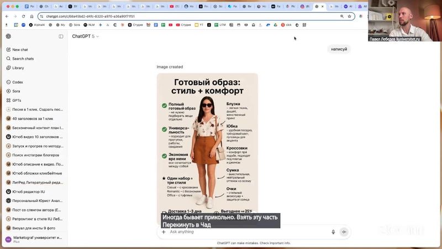Go forward with the browser forward arrow
The height and width of the screenshot is (249, 442).
coord(15,17)
